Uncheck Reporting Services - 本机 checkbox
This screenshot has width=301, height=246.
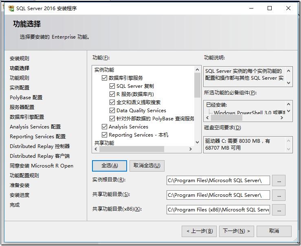coord(104,135)
